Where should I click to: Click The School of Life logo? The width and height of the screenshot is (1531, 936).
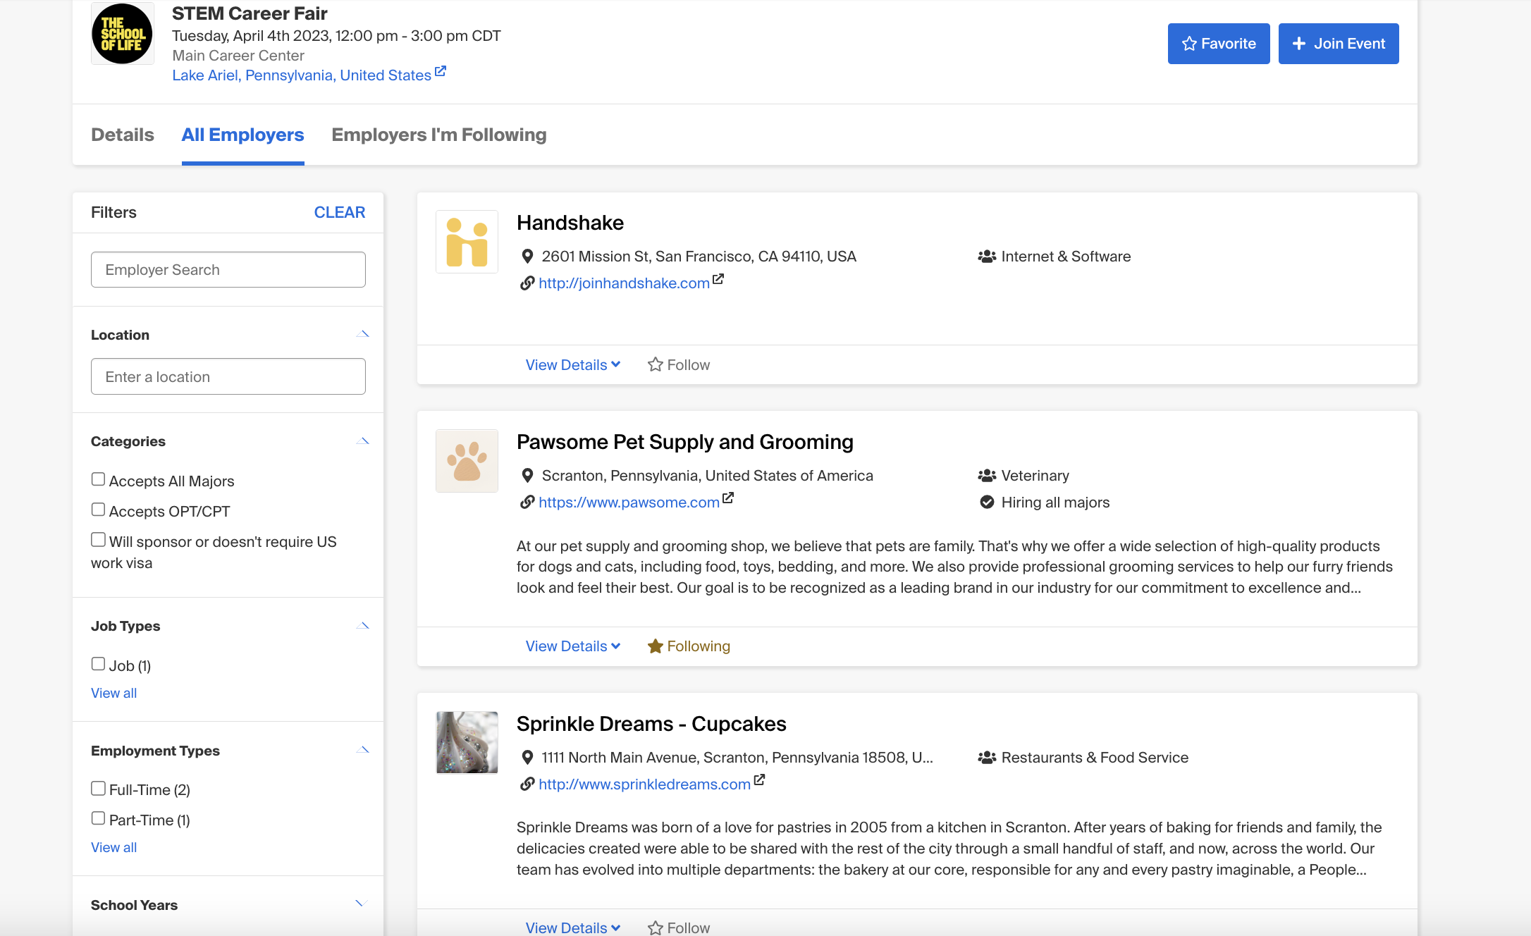[123, 34]
